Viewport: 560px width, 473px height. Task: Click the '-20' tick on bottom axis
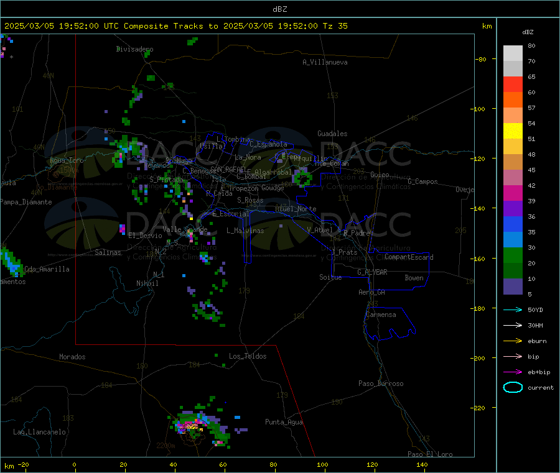pyautogui.click(x=24, y=465)
